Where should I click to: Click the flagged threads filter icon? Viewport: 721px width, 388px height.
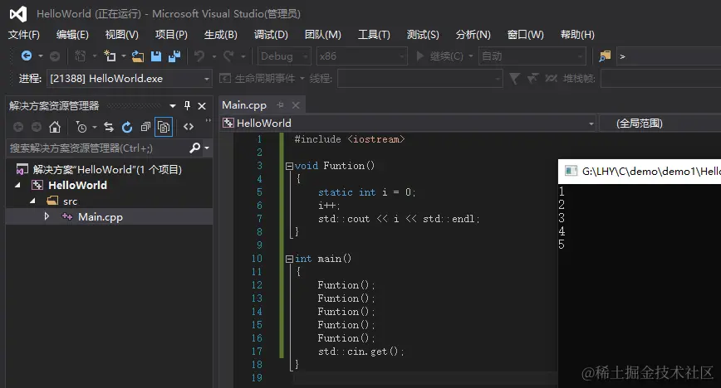point(532,79)
